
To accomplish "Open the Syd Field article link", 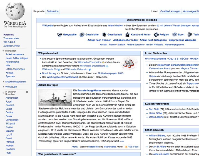I will click(154, 109).
